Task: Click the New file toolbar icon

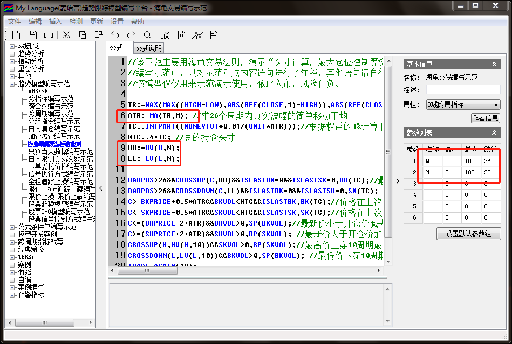Action: (x=16, y=35)
